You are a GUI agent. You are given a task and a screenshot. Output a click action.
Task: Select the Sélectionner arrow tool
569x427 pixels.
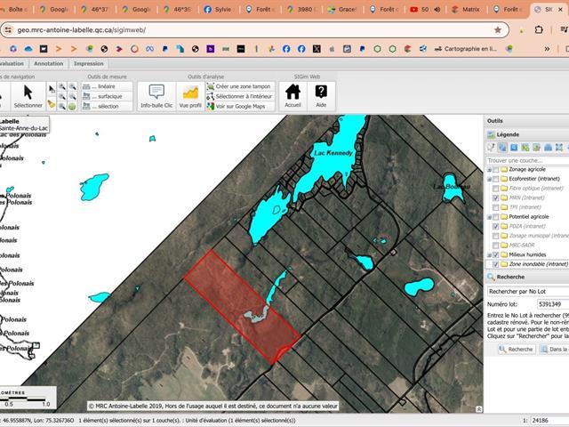point(28,94)
